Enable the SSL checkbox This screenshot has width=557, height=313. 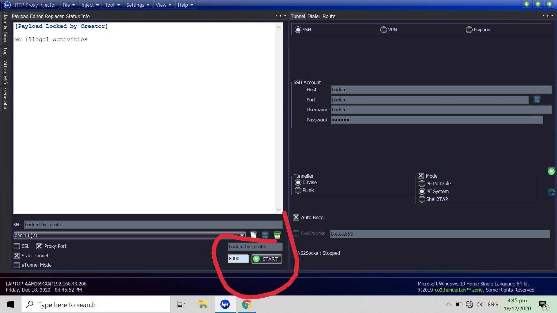pyautogui.click(x=17, y=246)
